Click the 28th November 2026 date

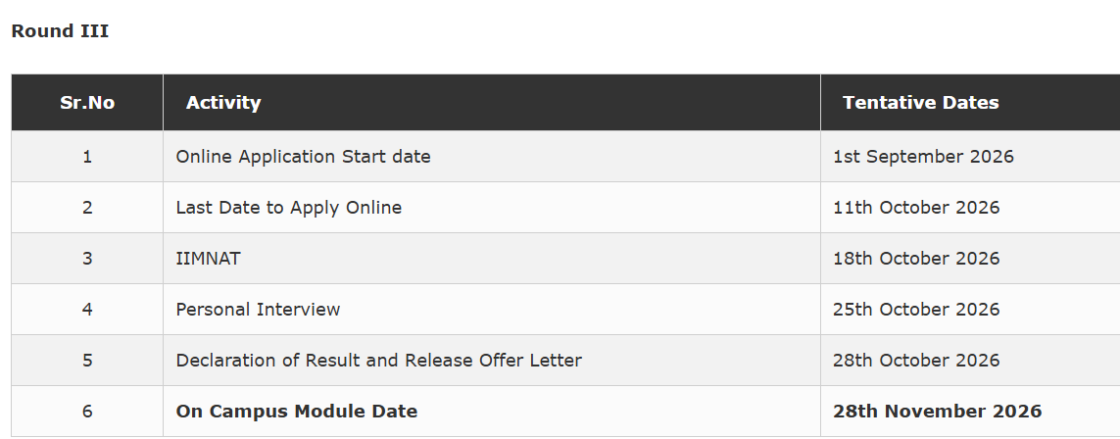pyautogui.click(x=937, y=412)
